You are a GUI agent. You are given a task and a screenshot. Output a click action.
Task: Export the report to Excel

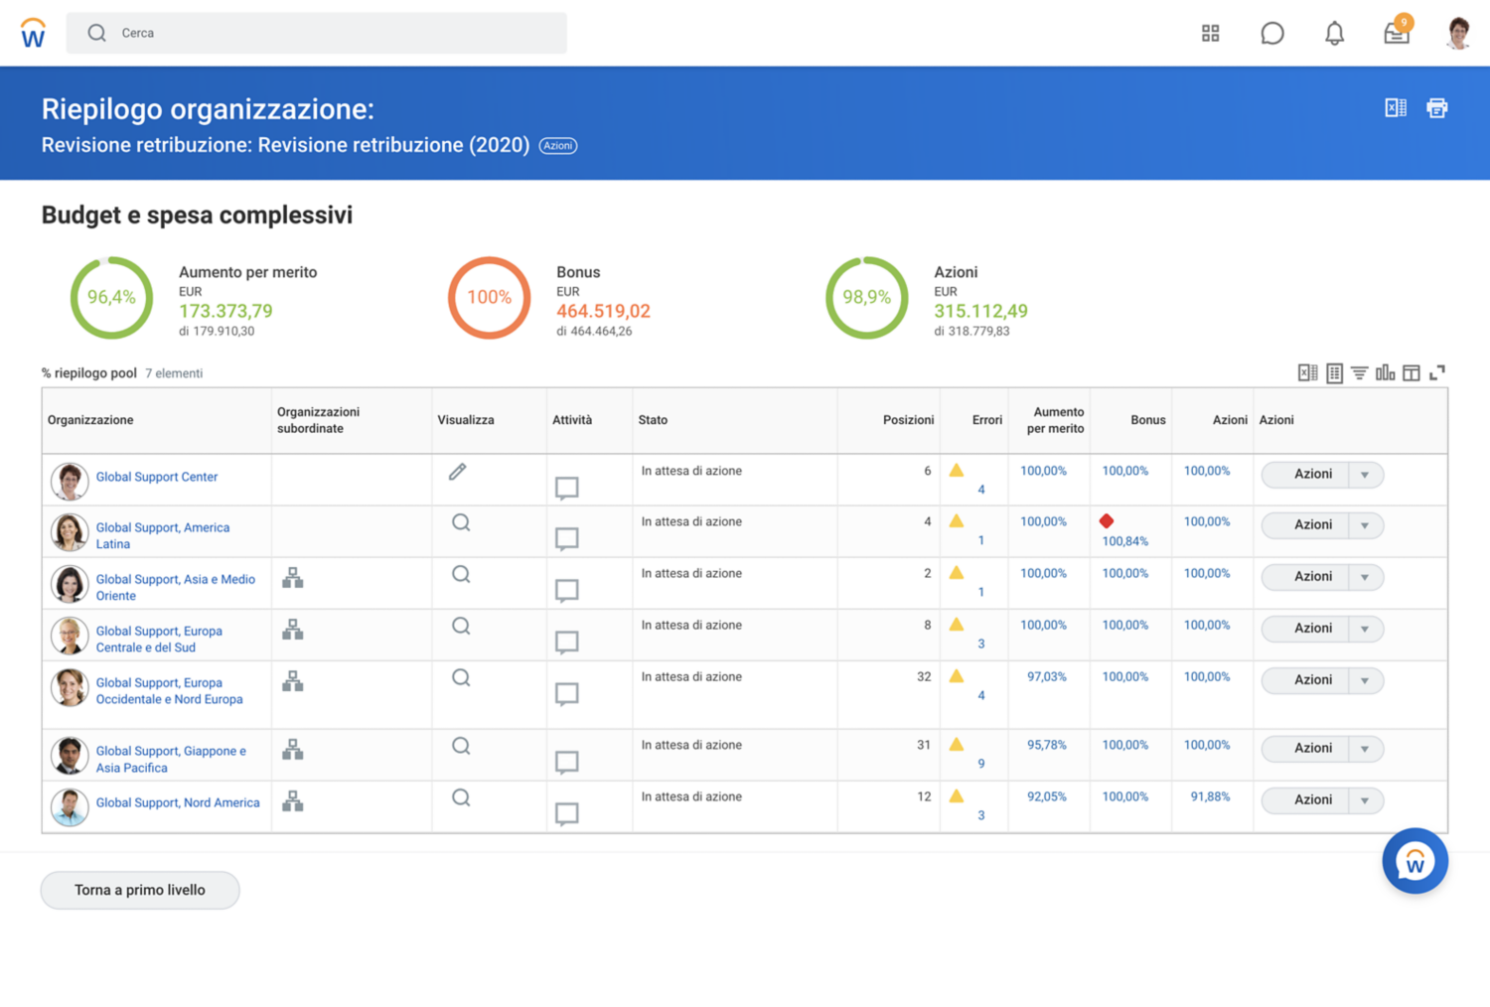tap(1395, 106)
